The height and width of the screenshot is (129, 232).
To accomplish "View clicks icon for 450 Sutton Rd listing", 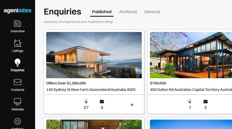I will coord(190,101).
